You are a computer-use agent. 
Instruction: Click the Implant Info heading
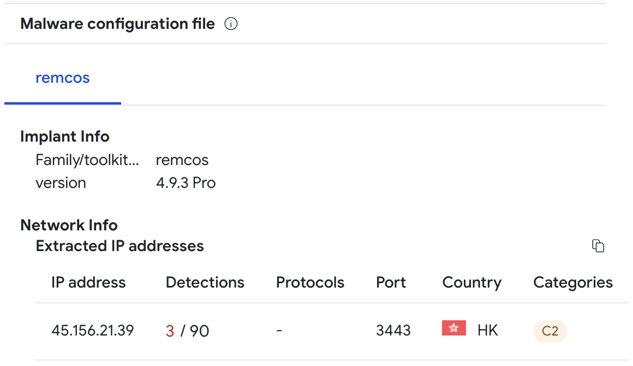(64, 137)
